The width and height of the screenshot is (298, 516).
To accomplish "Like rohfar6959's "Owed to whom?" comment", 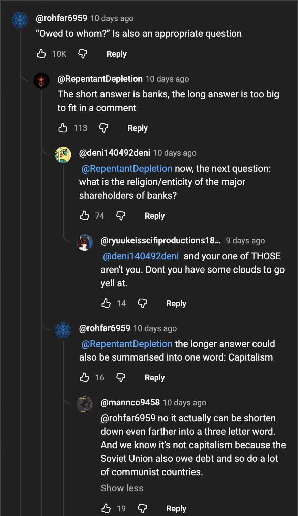I will [x=41, y=54].
